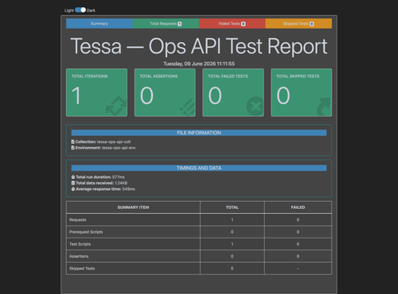Click the 'Dark' theme label
This screenshot has height=294, width=398.
click(91, 10)
